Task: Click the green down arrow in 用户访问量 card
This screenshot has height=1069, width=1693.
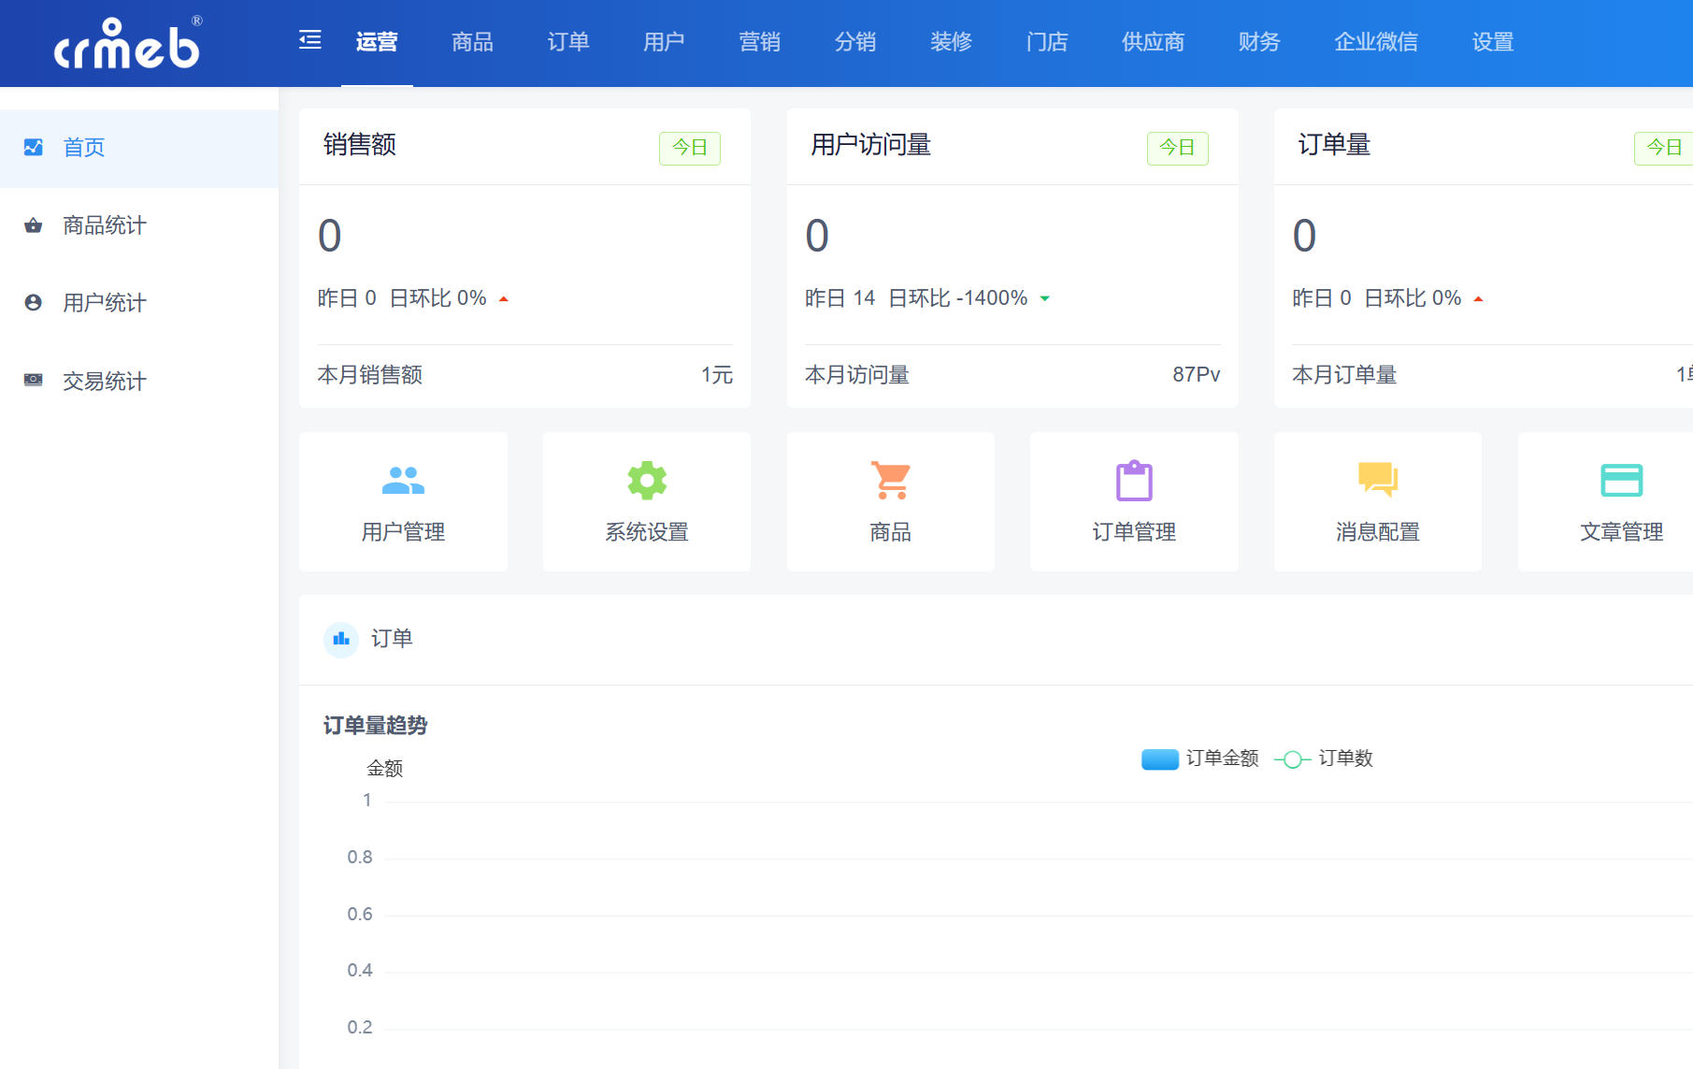Action: (x=1045, y=299)
